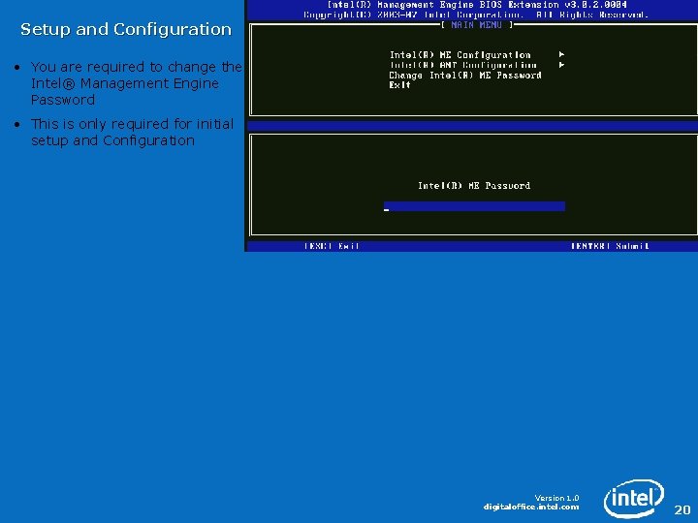This screenshot has width=698, height=523.
Task: Click the Intel Corporation copyright line
Action: coord(476,15)
